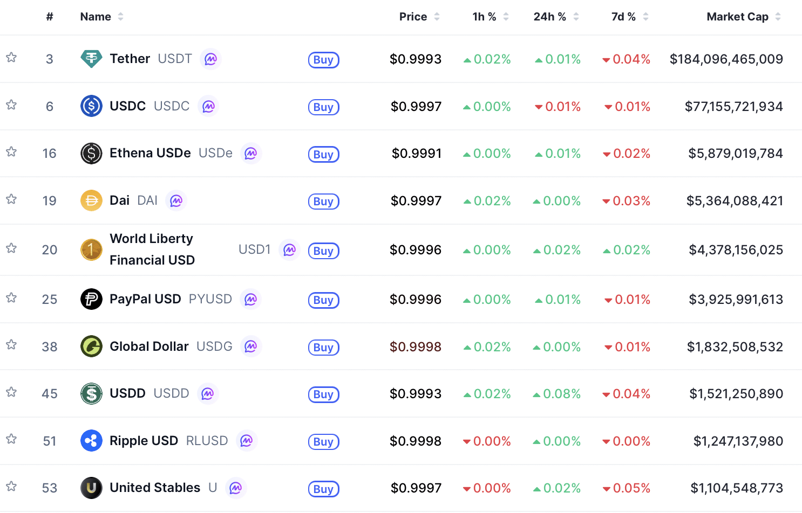This screenshot has height=513, width=802.
Task: Sort by the 7d % column header
Action: (623, 17)
